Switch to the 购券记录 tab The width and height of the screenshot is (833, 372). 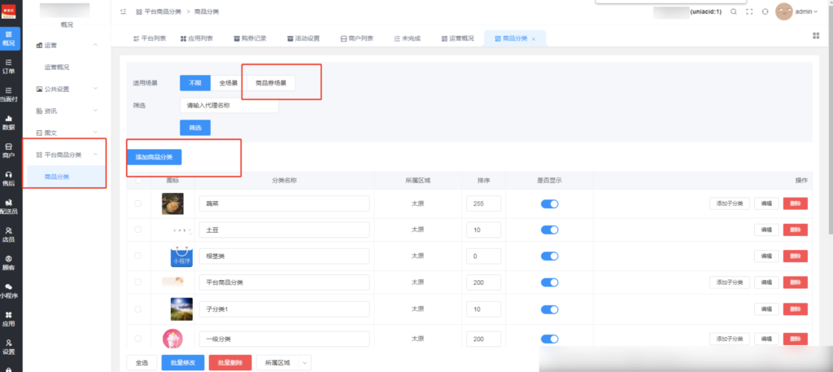250,38
